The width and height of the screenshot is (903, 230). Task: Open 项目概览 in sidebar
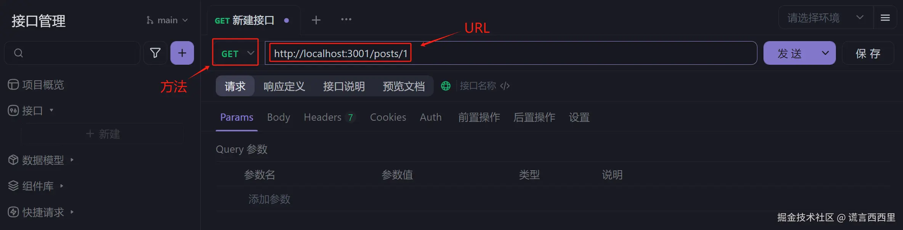36,85
